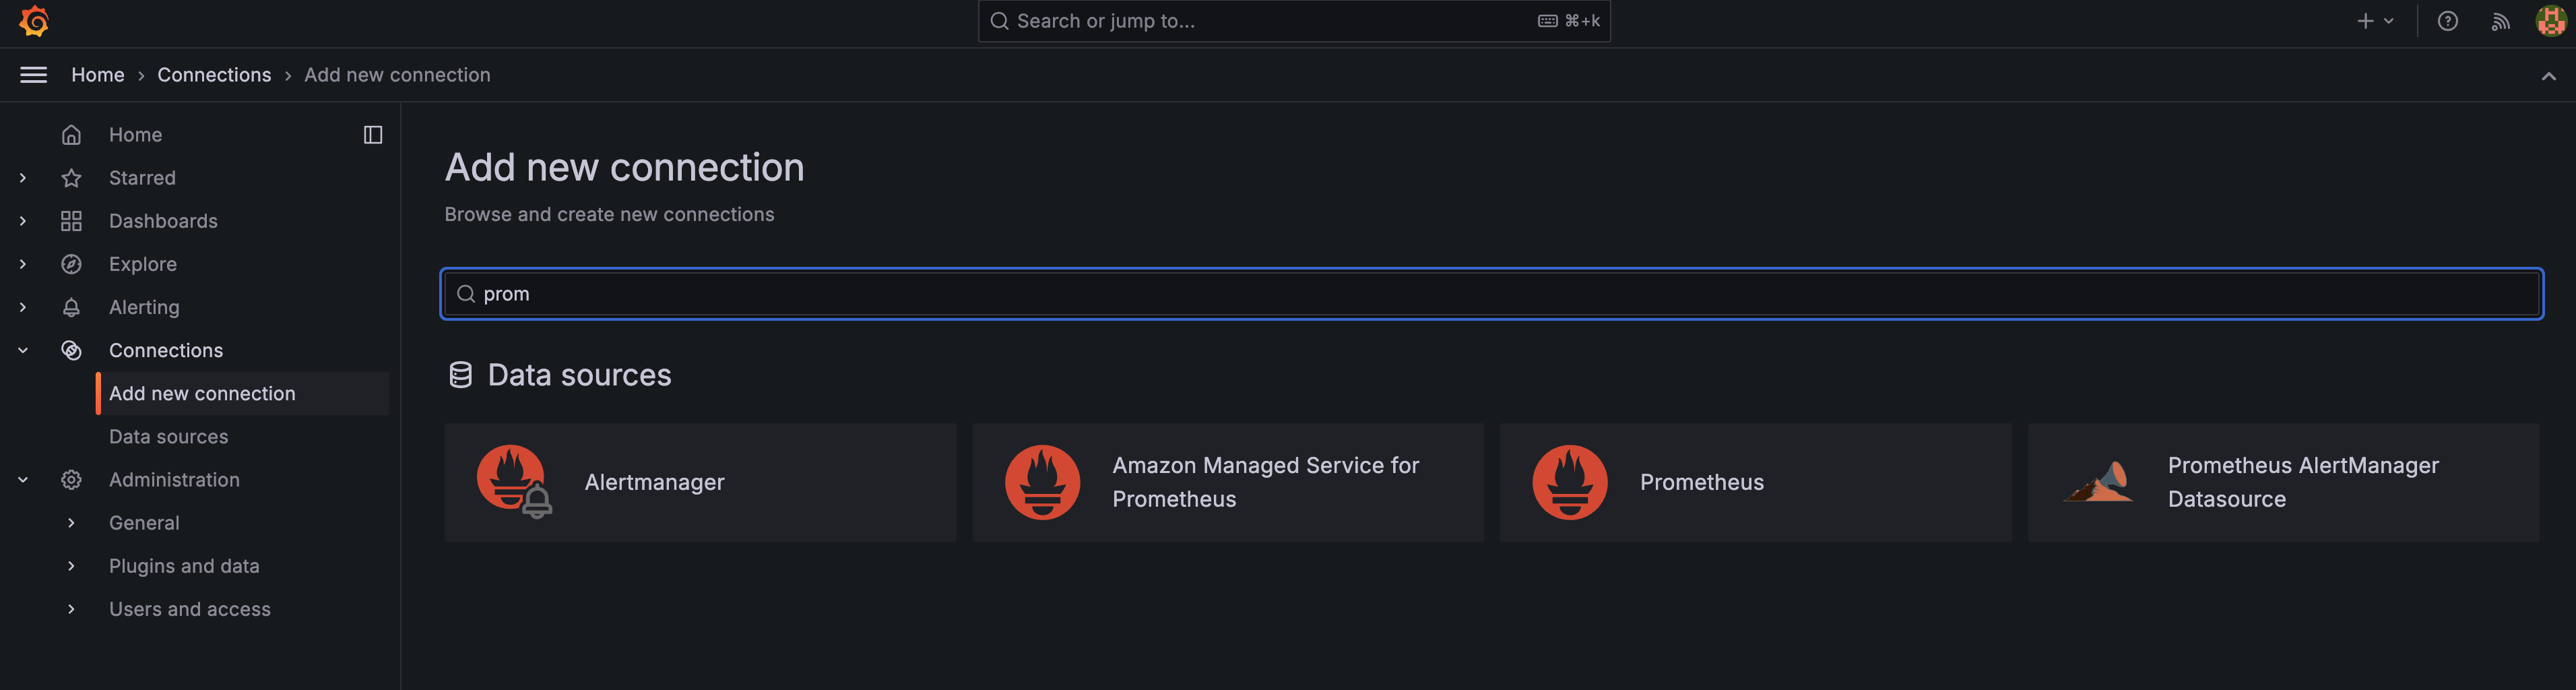This screenshot has height=690, width=2576.
Task: Expand the Dashboards section chevron
Action: [23, 221]
